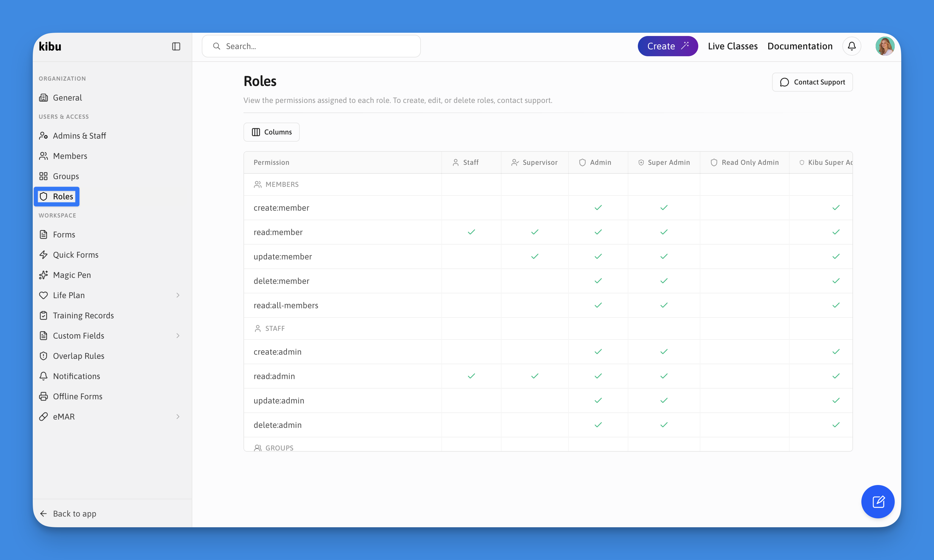Screen dimensions: 934x560
Task: Click the Read Only Admin column header
Action: point(744,162)
